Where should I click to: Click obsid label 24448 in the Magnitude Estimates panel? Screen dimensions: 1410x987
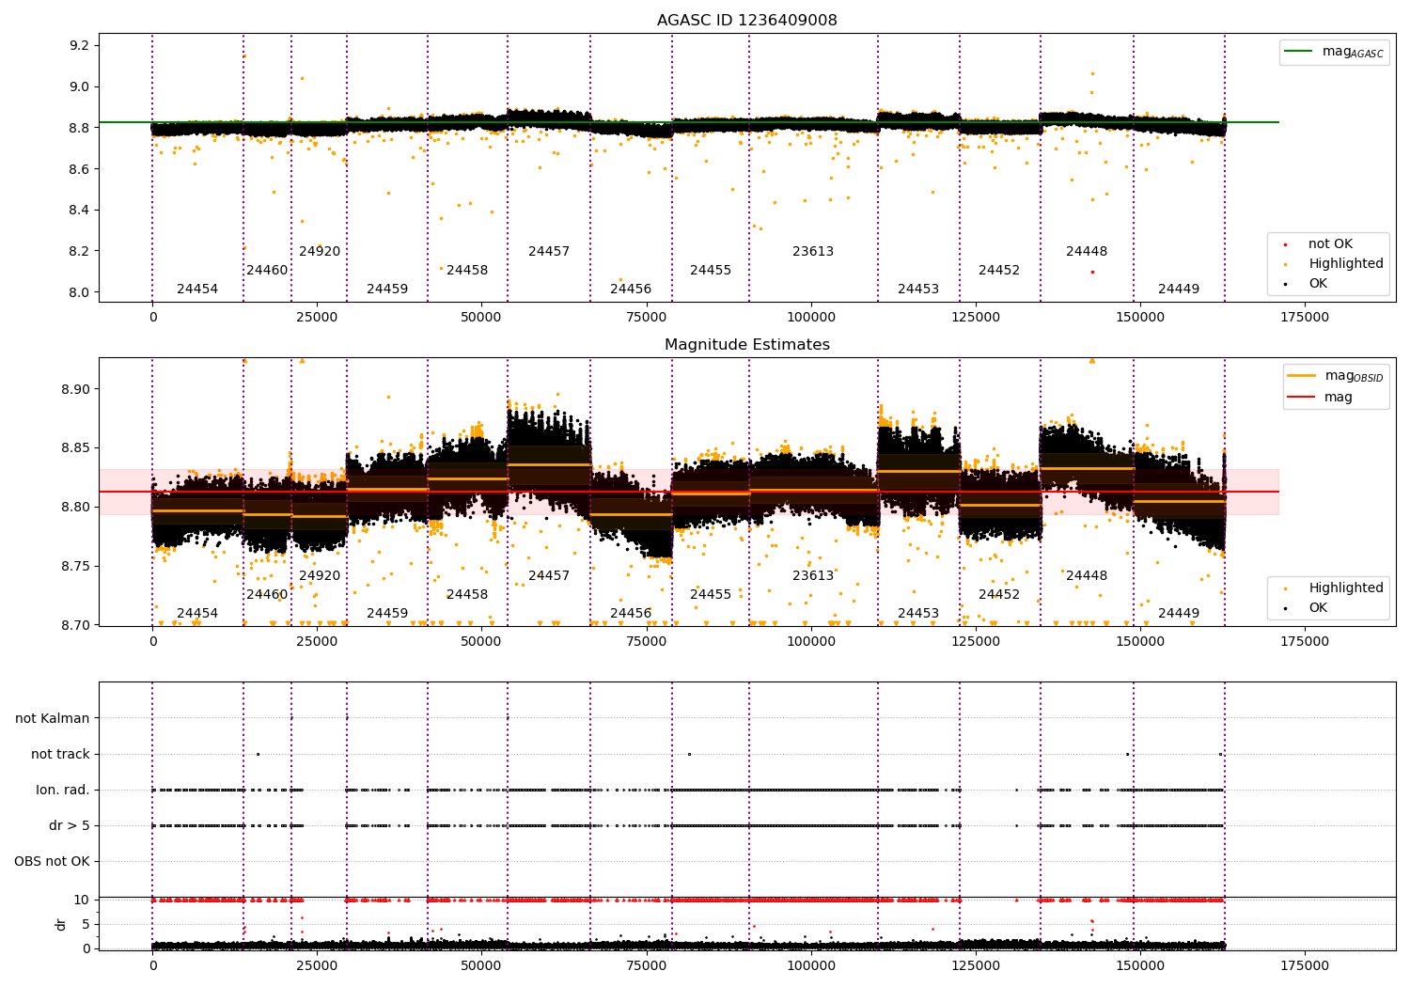pos(1087,576)
